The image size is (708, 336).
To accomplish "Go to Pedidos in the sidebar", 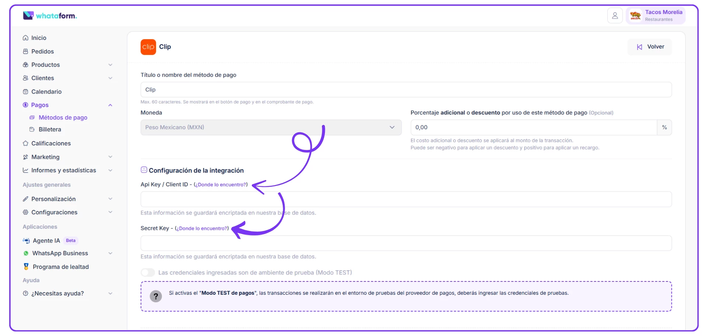I will pyautogui.click(x=42, y=52).
